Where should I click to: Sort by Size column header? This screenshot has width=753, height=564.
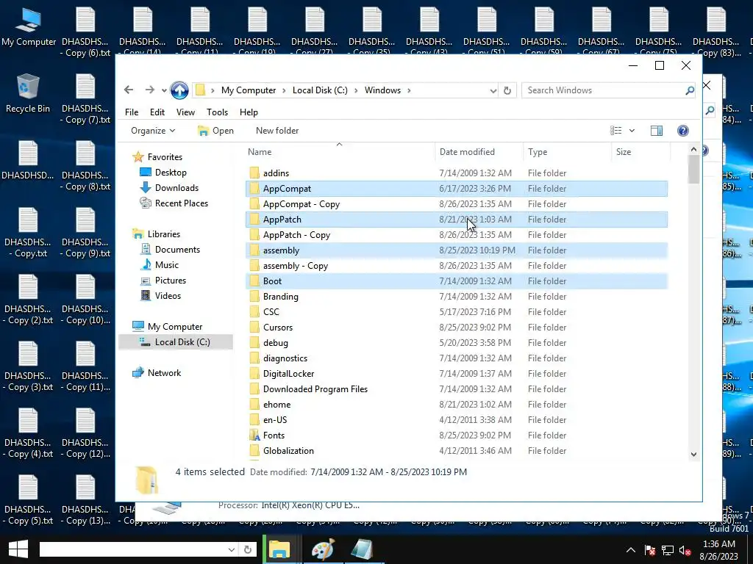click(x=641, y=151)
